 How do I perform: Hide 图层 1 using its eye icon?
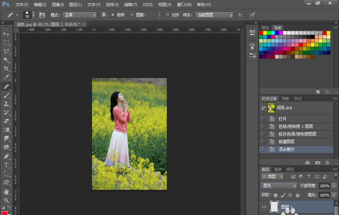pyautogui.click(x=264, y=207)
